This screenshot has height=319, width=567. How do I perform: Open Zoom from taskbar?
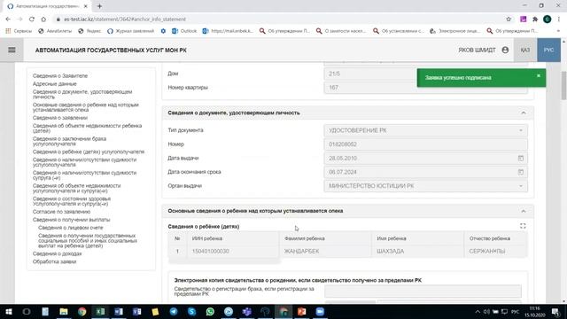(x=320, y=311)
